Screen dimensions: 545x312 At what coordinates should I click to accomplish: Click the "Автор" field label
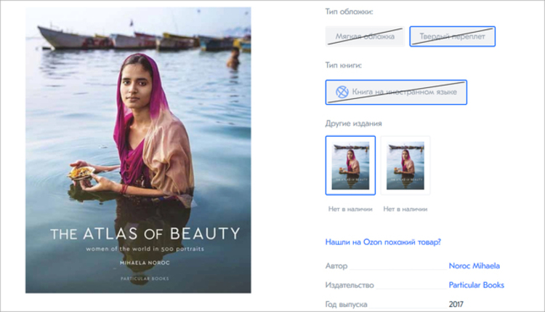(337, 266)
